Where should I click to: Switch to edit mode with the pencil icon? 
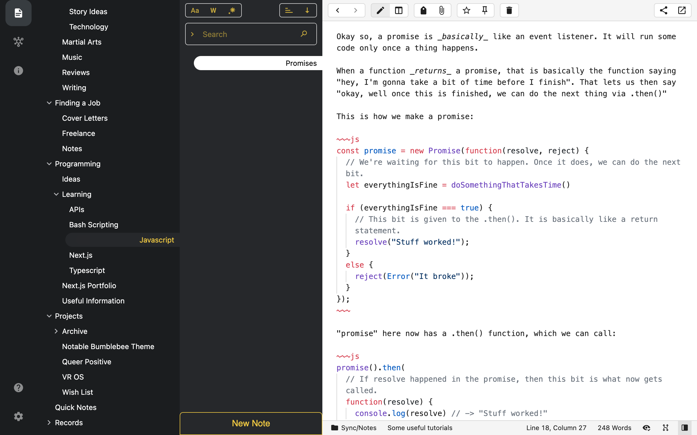380,10
